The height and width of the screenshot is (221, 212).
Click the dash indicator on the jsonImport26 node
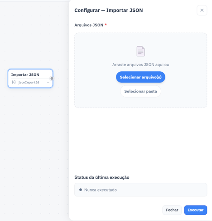point(48,83)
